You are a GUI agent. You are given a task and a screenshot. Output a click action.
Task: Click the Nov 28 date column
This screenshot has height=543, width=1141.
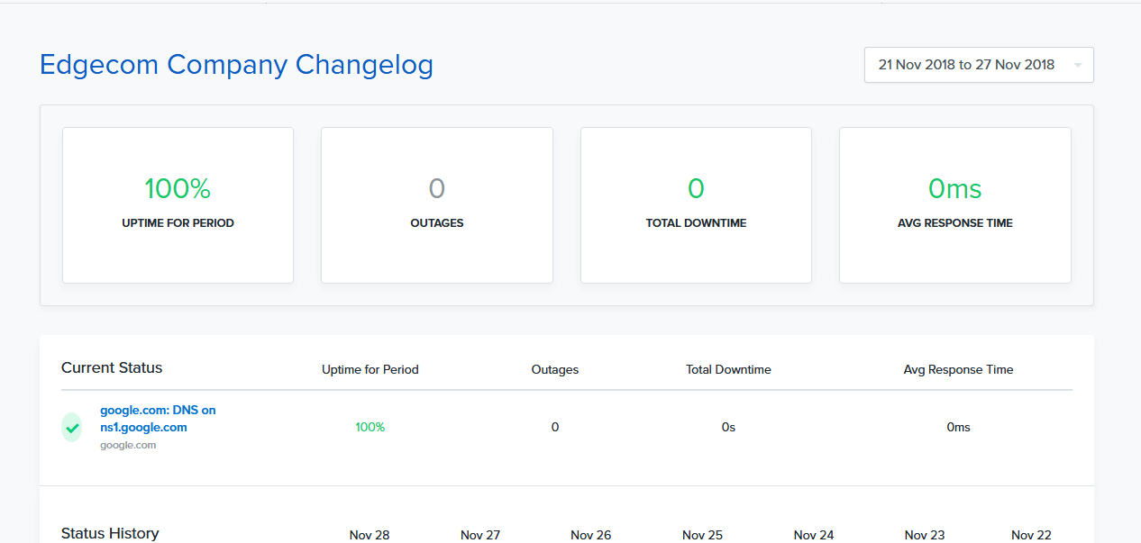(370, 535)
